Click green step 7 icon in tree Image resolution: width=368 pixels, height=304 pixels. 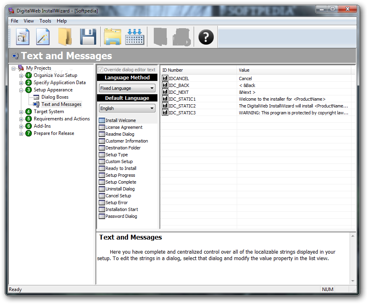coord(29,133)
